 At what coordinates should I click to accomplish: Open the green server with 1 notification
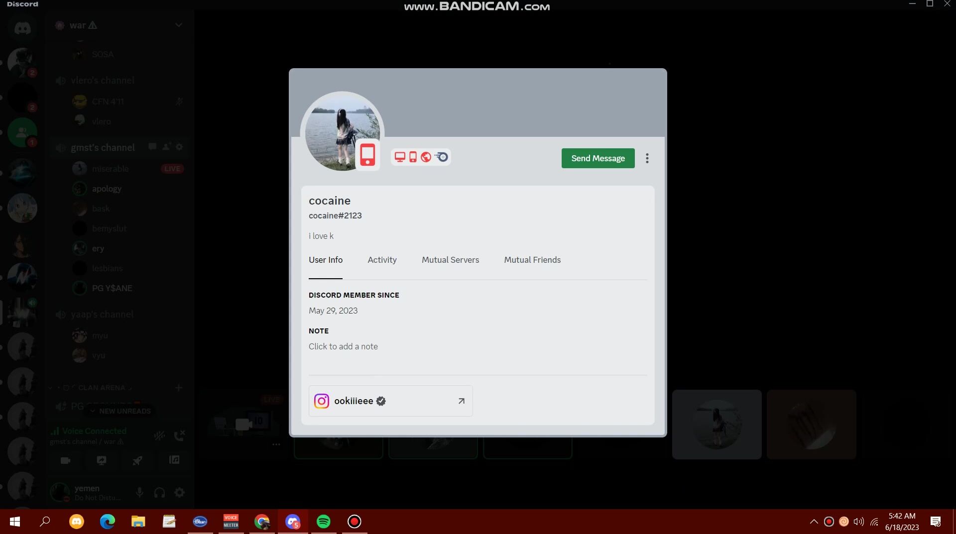(22, 132)
